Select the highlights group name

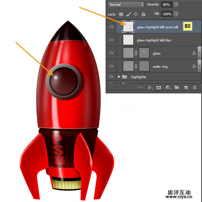[138, 77]
